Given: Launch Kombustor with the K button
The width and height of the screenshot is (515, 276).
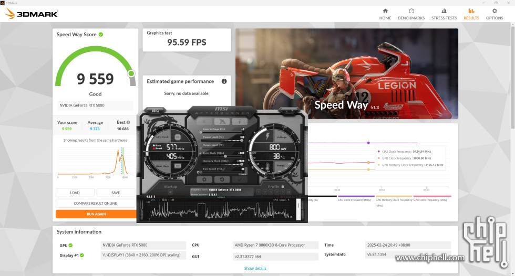Looking at the screenshot, I should [x=204, y=122].
